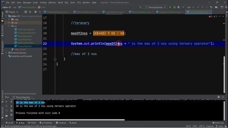Click the Favorites star side tab
Image resolution: width=228 pixels, height=128 pixels.
pyautogui.click(x=2, y=113)
